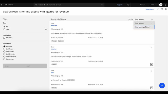Click into the search input field

click(69, 5)
